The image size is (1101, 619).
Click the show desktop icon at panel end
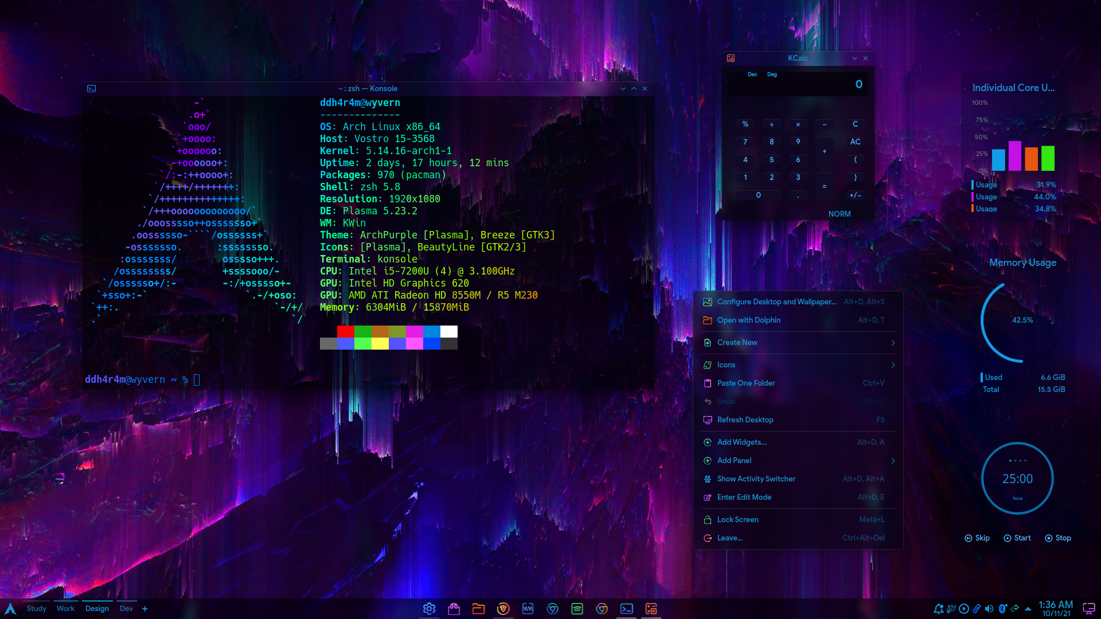coord(1088,609)
